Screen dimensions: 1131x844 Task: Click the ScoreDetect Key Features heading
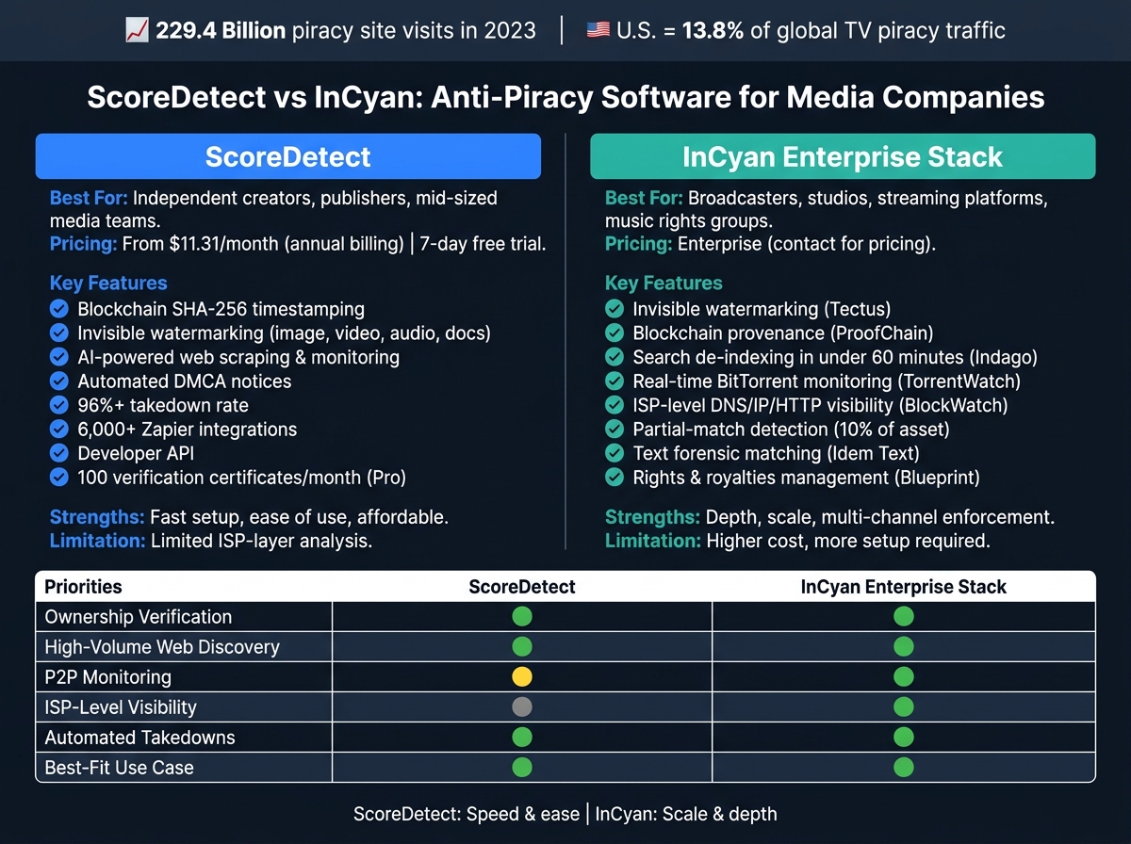click(x=108, y=283)
